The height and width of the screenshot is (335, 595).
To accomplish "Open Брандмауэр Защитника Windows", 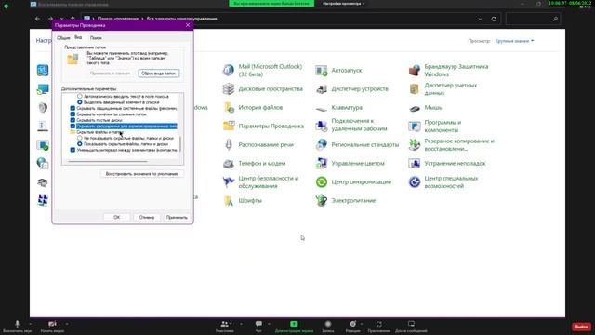I will pos(448,71).
